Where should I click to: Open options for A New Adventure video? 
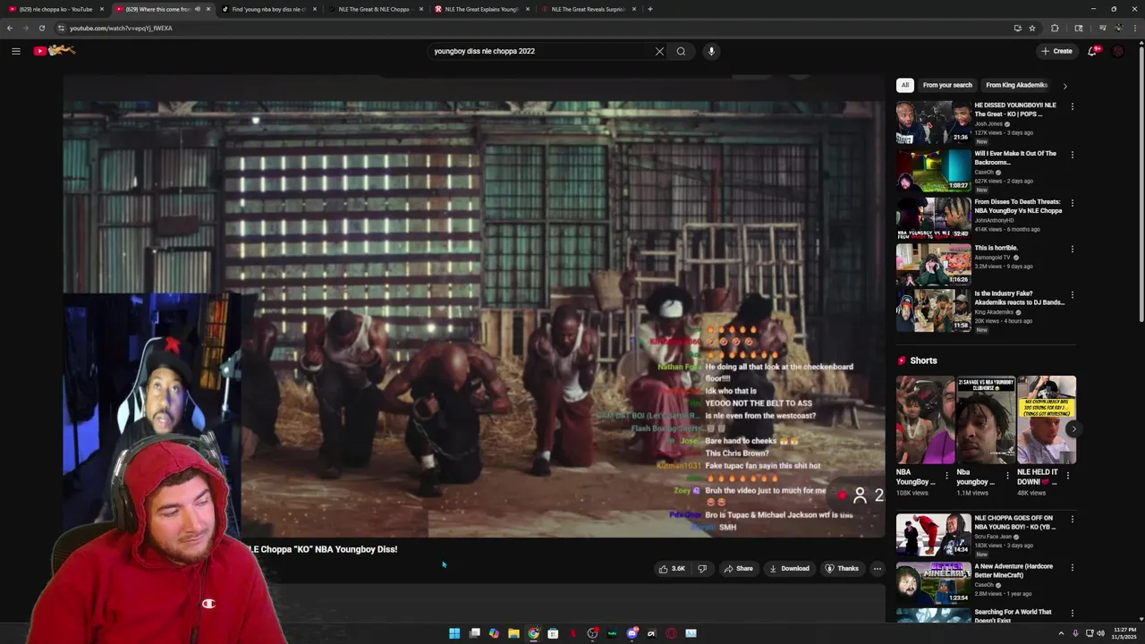tap(1072, 568)
